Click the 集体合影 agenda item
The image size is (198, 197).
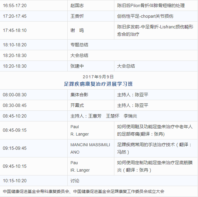pos(80,95)
